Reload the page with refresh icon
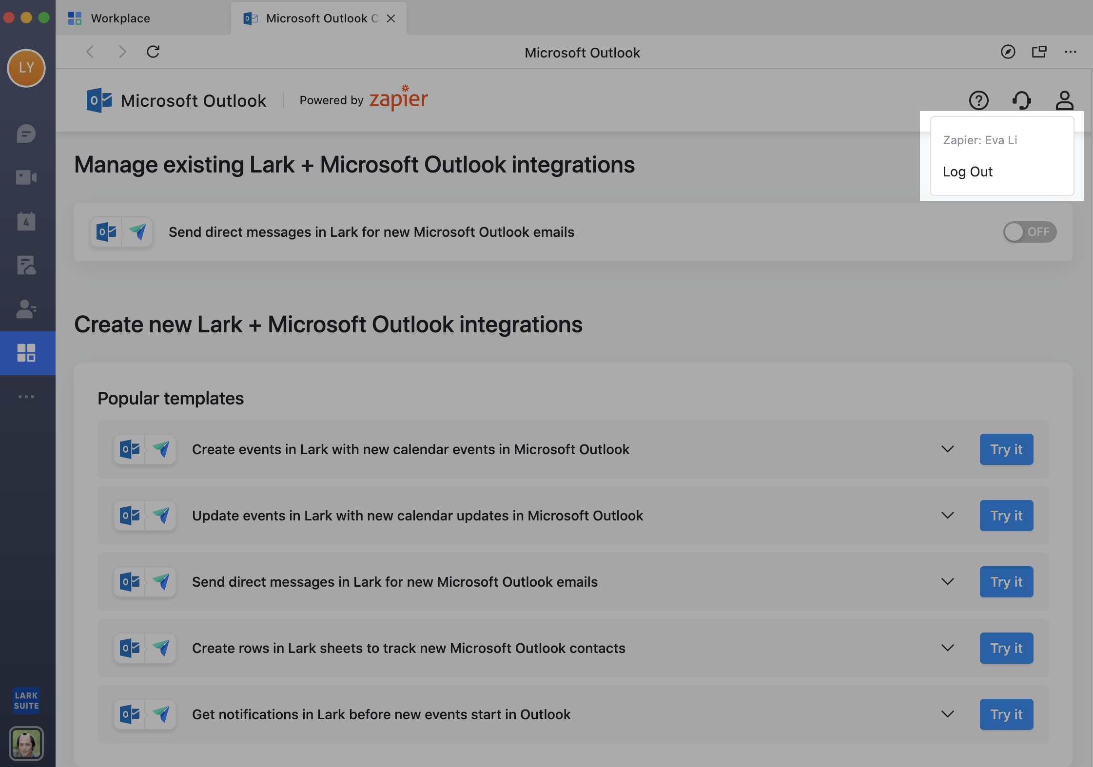This screenshot has width=1093, height=767. click(x=153, y=52)
